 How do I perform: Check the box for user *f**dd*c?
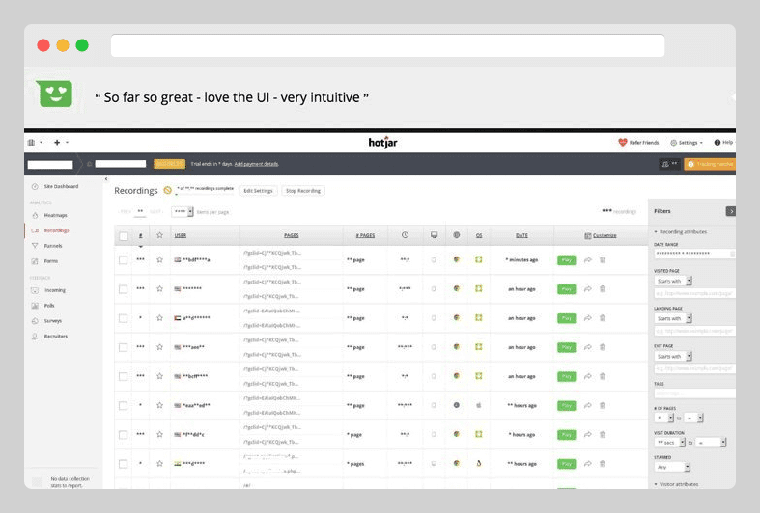click(123, 435)
